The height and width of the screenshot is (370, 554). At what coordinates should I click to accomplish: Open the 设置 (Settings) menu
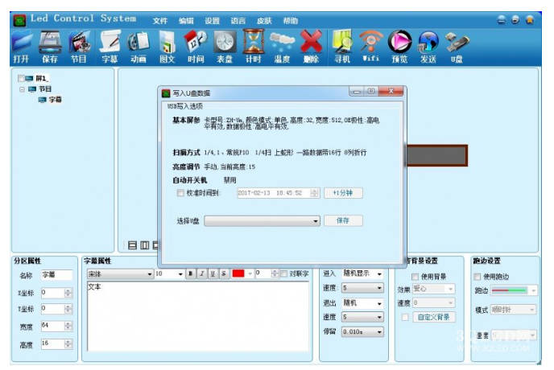[x=212, y=21]
